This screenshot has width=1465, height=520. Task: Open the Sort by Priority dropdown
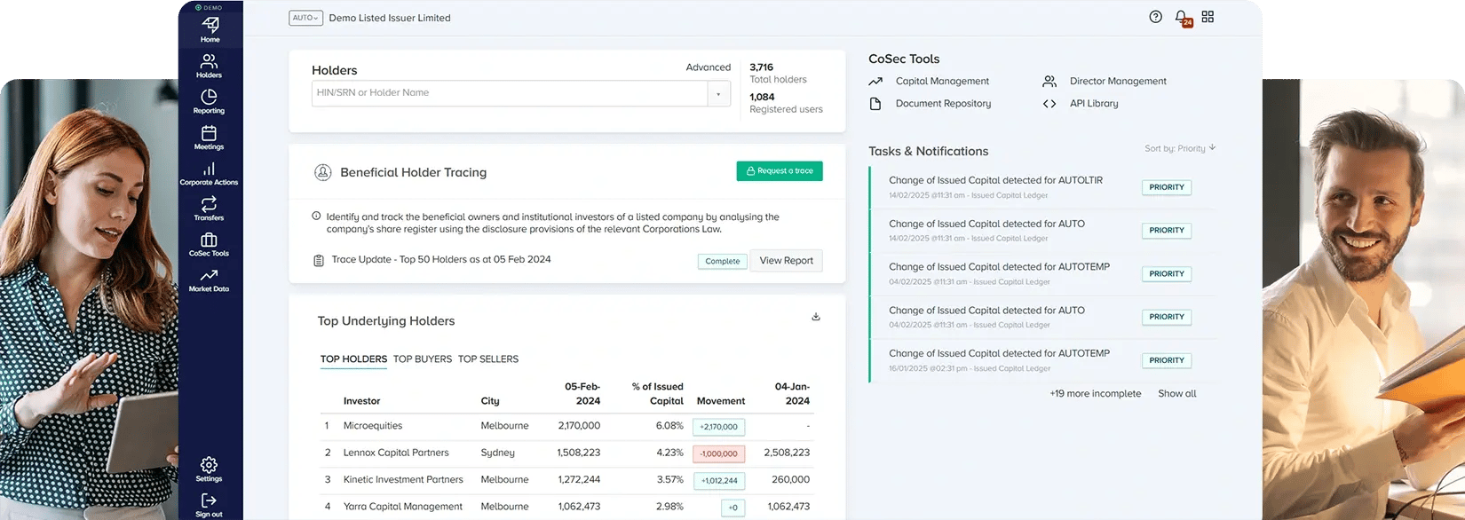(x=1180, y=148)
